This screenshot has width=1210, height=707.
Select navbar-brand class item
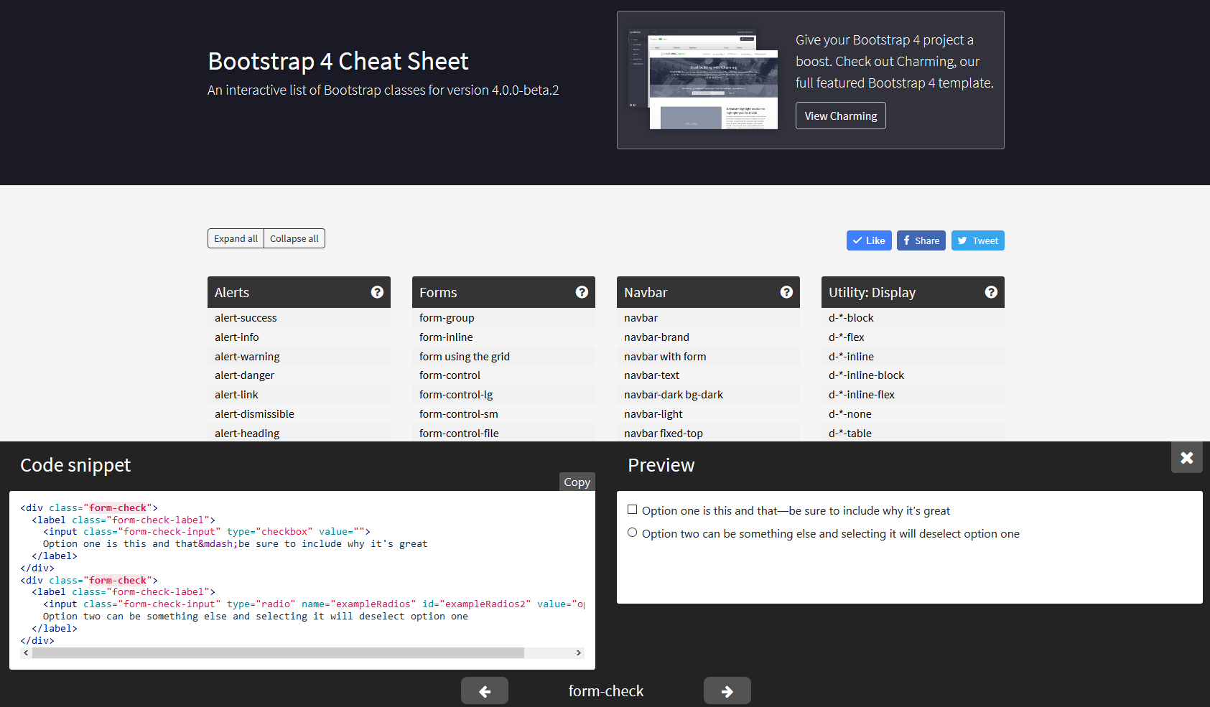coord(708,337)
